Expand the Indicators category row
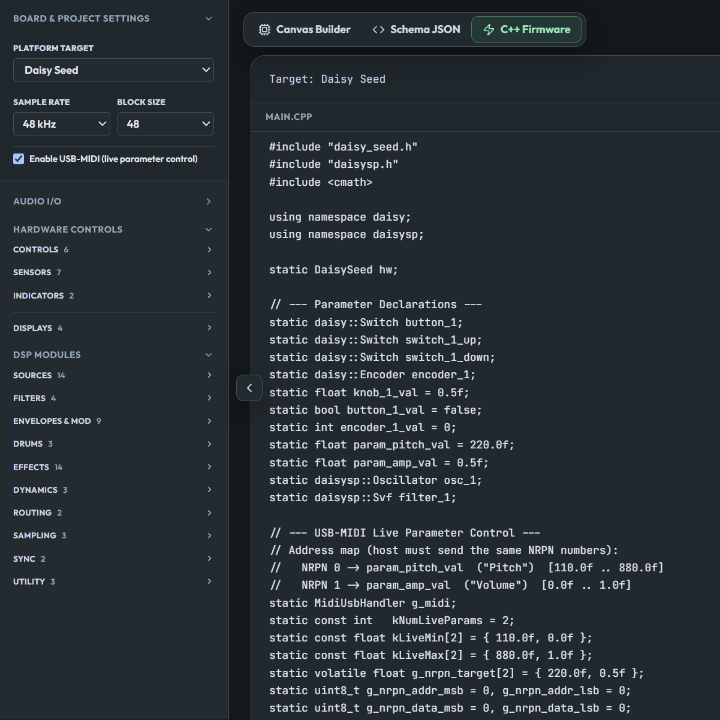The width and height of the screenshot is (720, 720). (113, 296)
